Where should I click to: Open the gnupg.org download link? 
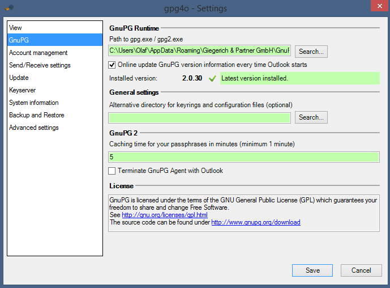click(x=256, y=222)
